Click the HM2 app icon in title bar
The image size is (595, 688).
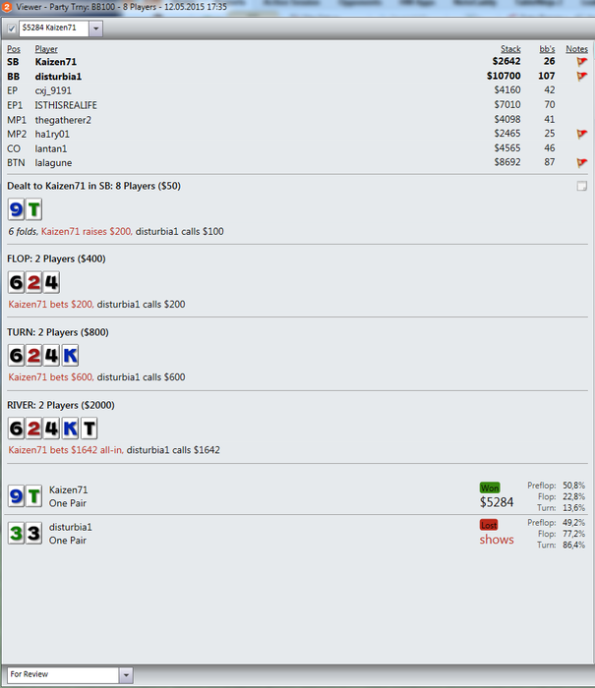7,7
